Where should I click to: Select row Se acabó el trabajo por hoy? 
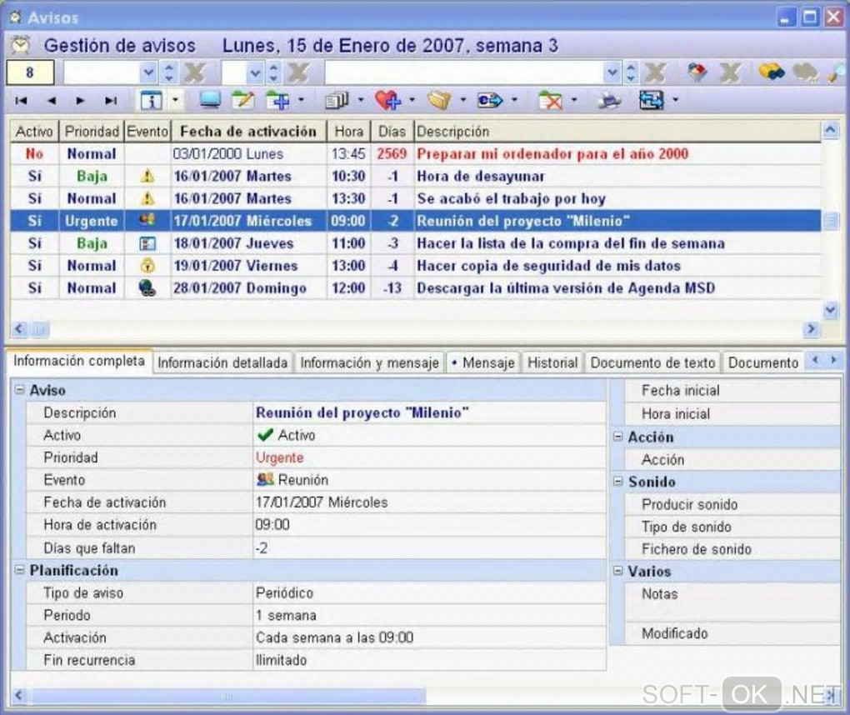tap(416, 198)
